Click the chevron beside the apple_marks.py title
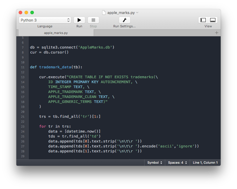This screenshot has width=237, height=189. click(137, 13)
